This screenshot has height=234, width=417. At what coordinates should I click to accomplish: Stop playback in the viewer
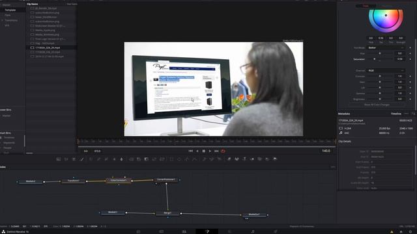pyautogui.click(x=204, y=151)
